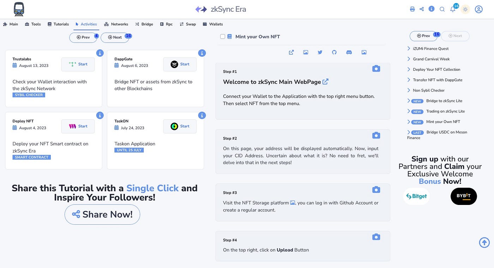Click info icon on TaskON card
The image size is (494, 268).
click(202, 115)
